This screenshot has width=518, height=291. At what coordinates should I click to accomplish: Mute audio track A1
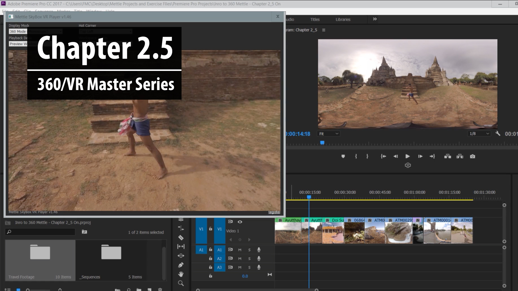(x=240, y=250)
